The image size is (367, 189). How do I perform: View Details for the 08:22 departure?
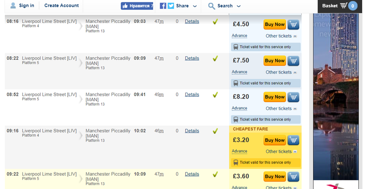click(x=192, y=58)
